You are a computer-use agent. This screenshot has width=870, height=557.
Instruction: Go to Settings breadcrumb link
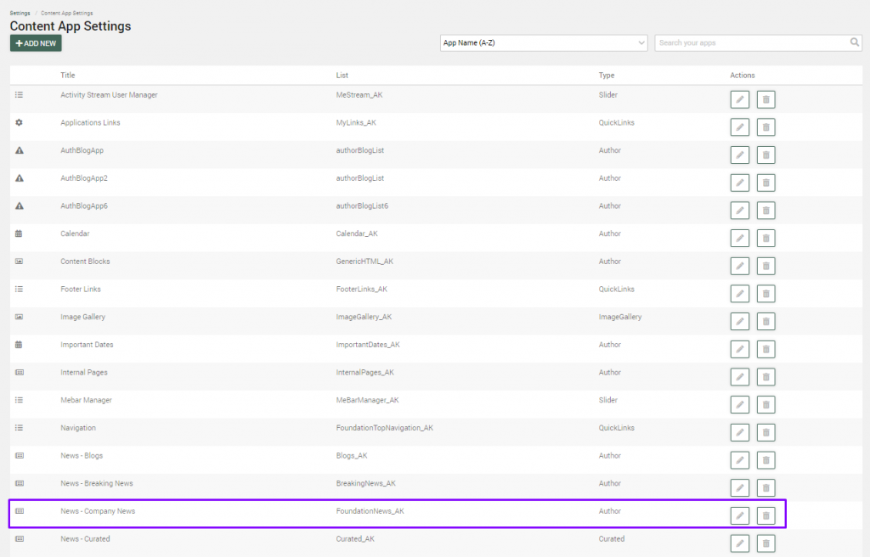[x=20, y=13]
